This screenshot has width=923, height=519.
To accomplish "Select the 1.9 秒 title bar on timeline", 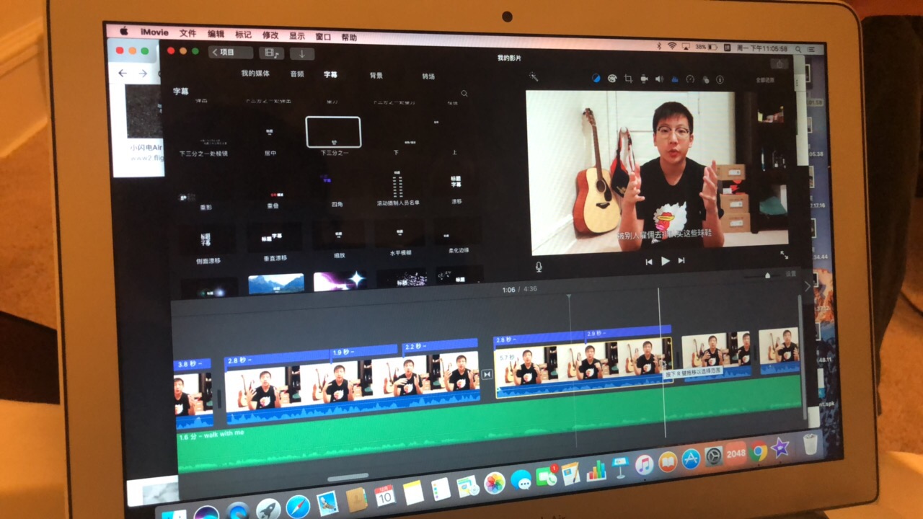I will tap(363, 351).
